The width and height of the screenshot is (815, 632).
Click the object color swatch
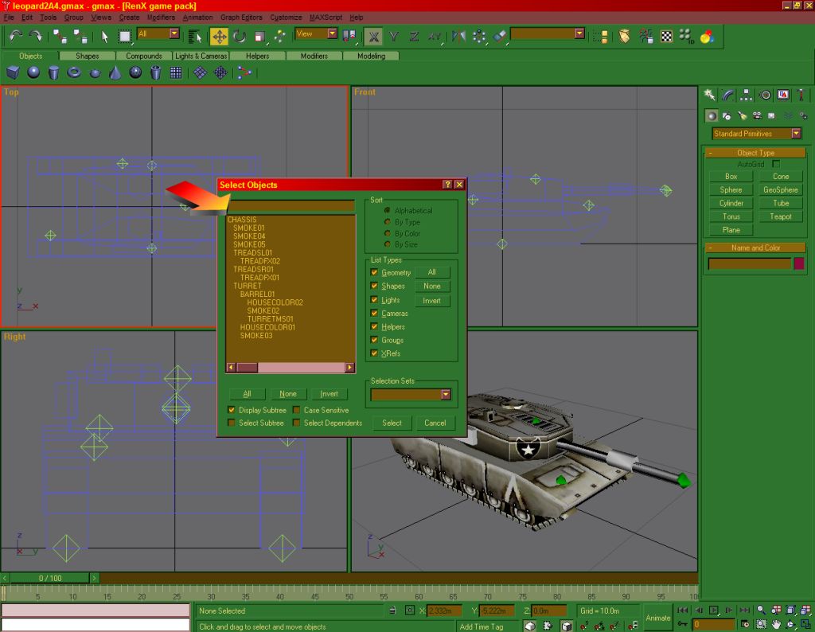[x=798, y=263]
